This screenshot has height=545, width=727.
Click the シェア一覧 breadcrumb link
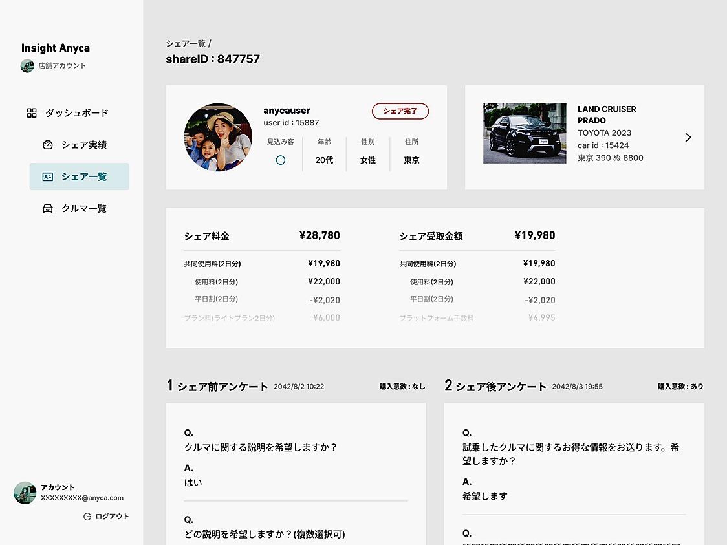186,44
